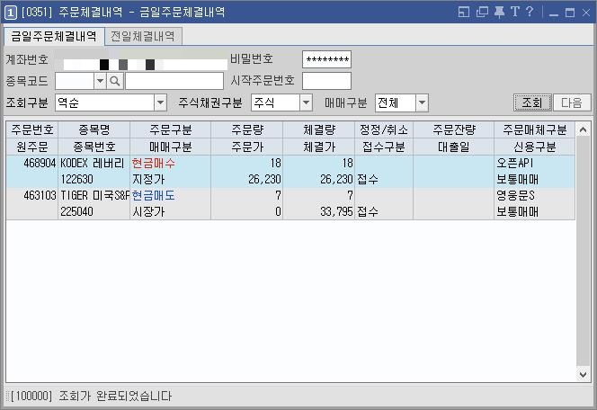This screenshot has width=597, height=410.
Task: Select order number 463103
Action: (40, 196)
